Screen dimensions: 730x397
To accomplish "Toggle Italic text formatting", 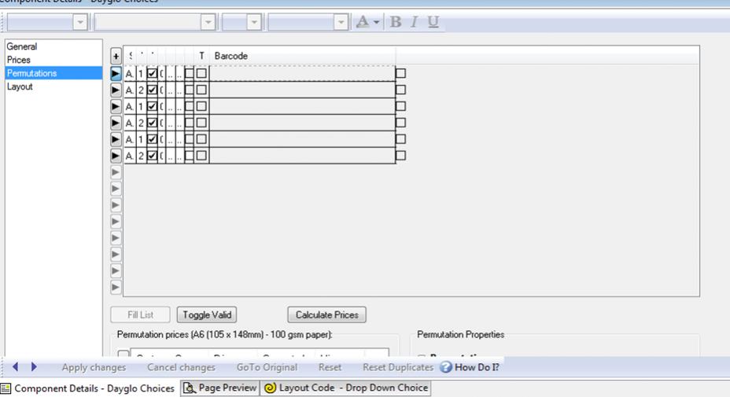I will coord(415,22).
